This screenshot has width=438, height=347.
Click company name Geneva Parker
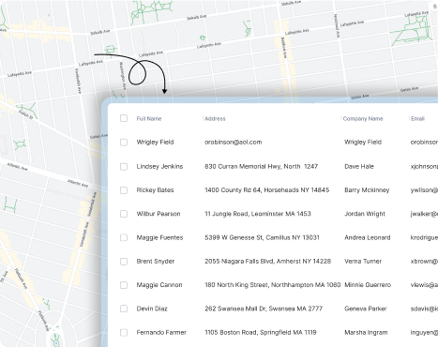[366, 309]
